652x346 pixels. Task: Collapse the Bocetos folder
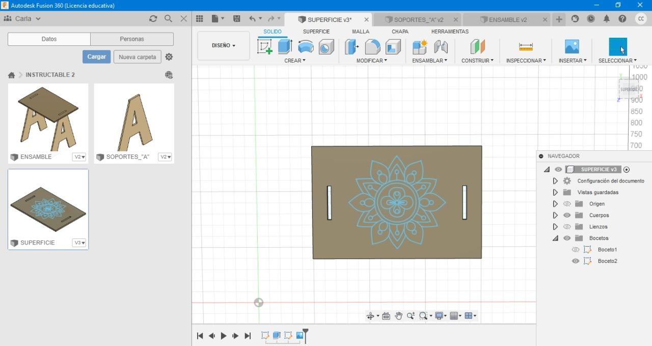tap(555, 238)
